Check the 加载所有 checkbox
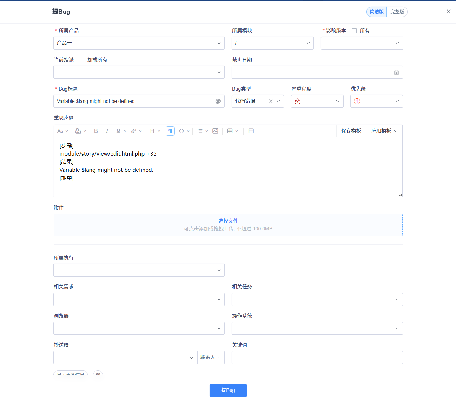Viewport: 456px width, 406px height. [82, 60]
